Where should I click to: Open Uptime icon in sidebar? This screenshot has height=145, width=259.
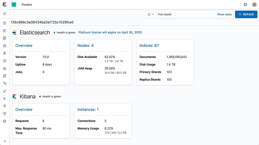point(5,91)
